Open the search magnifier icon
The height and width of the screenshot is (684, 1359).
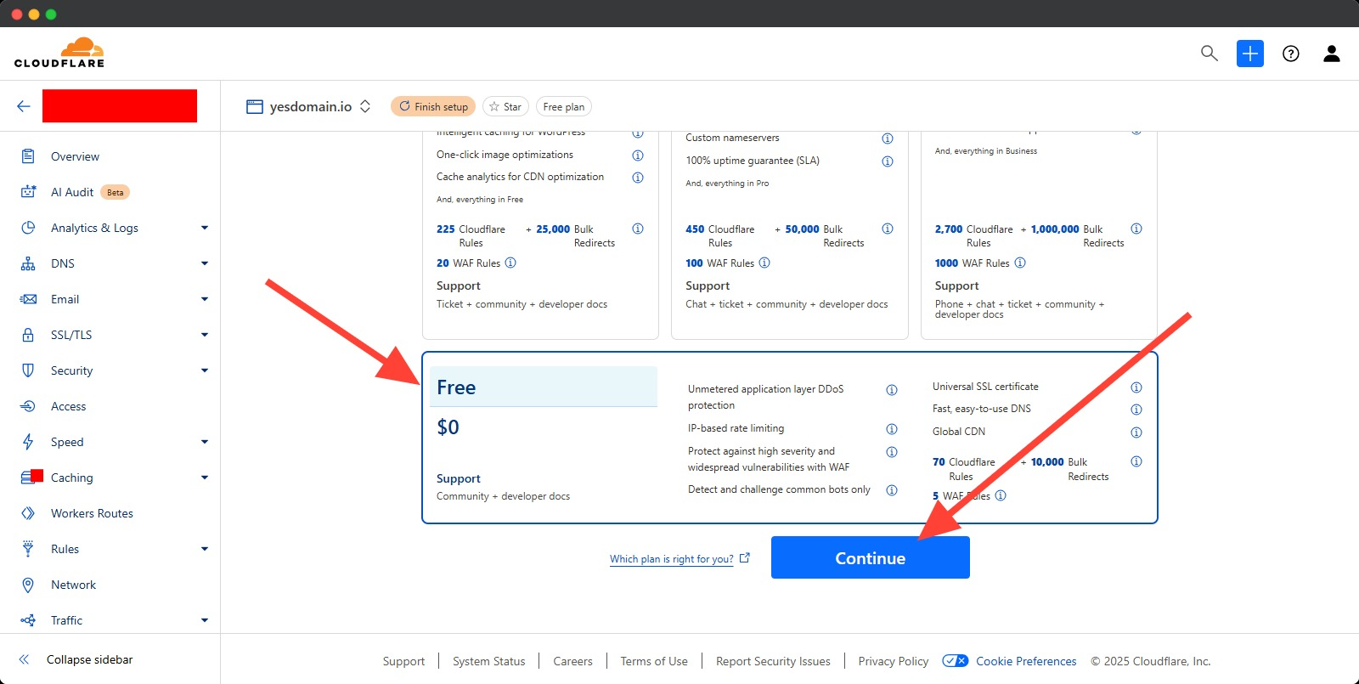coord(1210,54)
